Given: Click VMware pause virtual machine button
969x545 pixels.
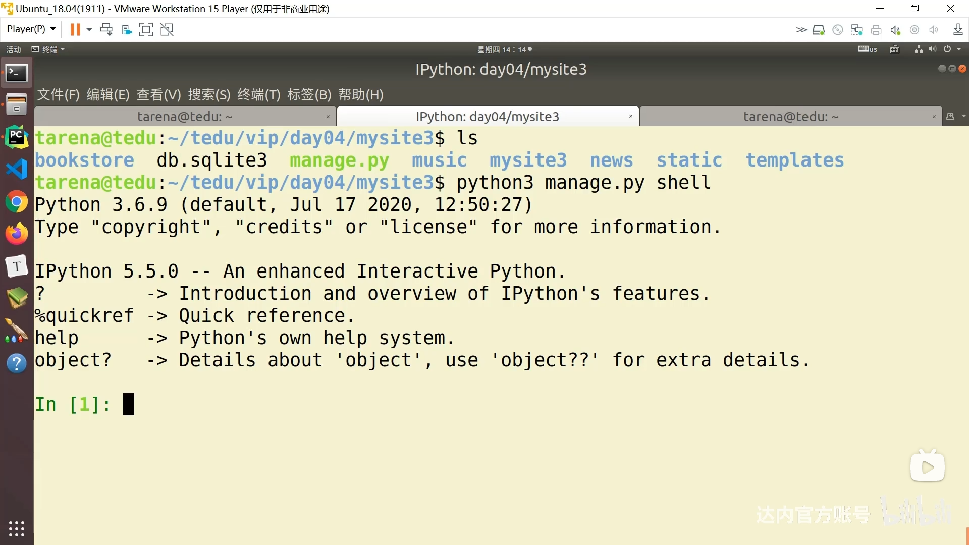Looking at the screenshot, I should click(75, 30).
